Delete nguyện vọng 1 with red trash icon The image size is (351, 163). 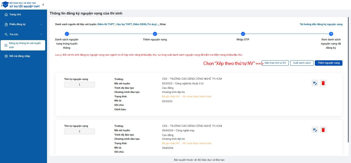[323, 83]
